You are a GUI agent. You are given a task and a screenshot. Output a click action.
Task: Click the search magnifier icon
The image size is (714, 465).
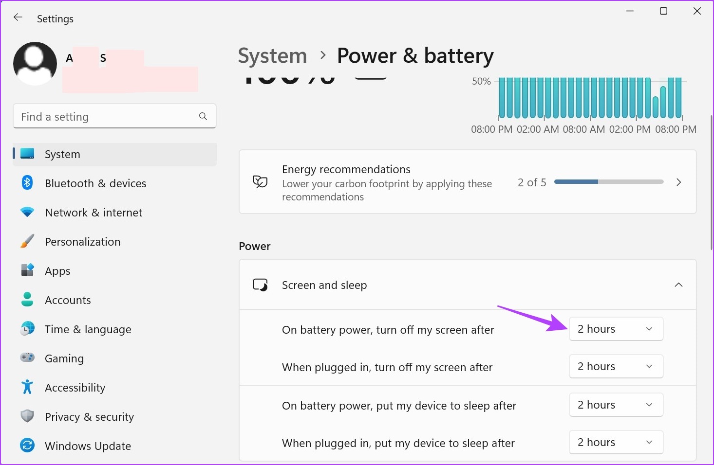click(x=203, y=116)
